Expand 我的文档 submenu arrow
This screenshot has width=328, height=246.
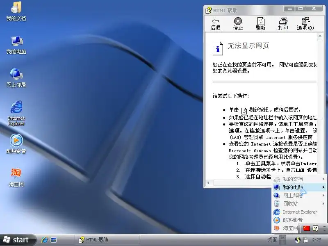point(323,179)
